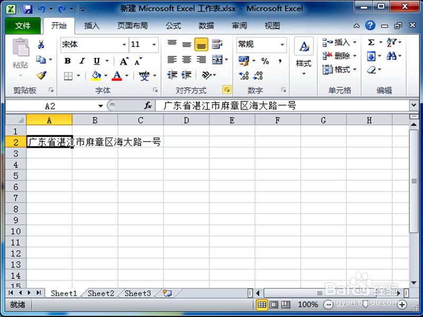Click the Cut scissors icon
423x317 pixels.
click(41, 44)
